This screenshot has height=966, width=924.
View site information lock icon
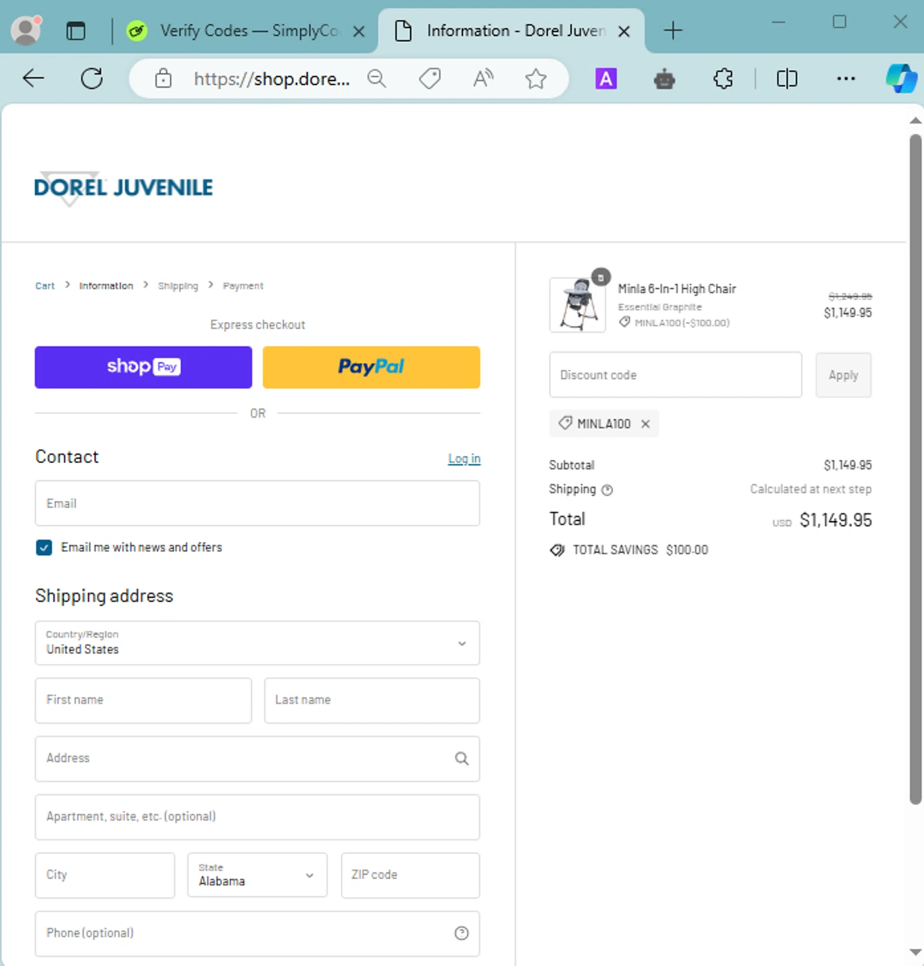tap(163, 79)
